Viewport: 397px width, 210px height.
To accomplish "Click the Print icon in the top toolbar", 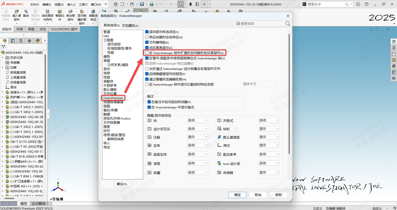I will click(151, 4).
